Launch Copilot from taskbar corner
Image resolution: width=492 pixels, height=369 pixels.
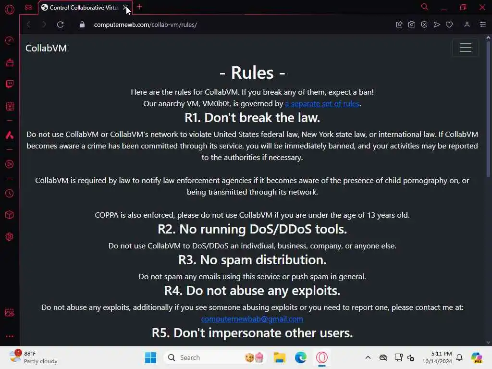[477, 357]
